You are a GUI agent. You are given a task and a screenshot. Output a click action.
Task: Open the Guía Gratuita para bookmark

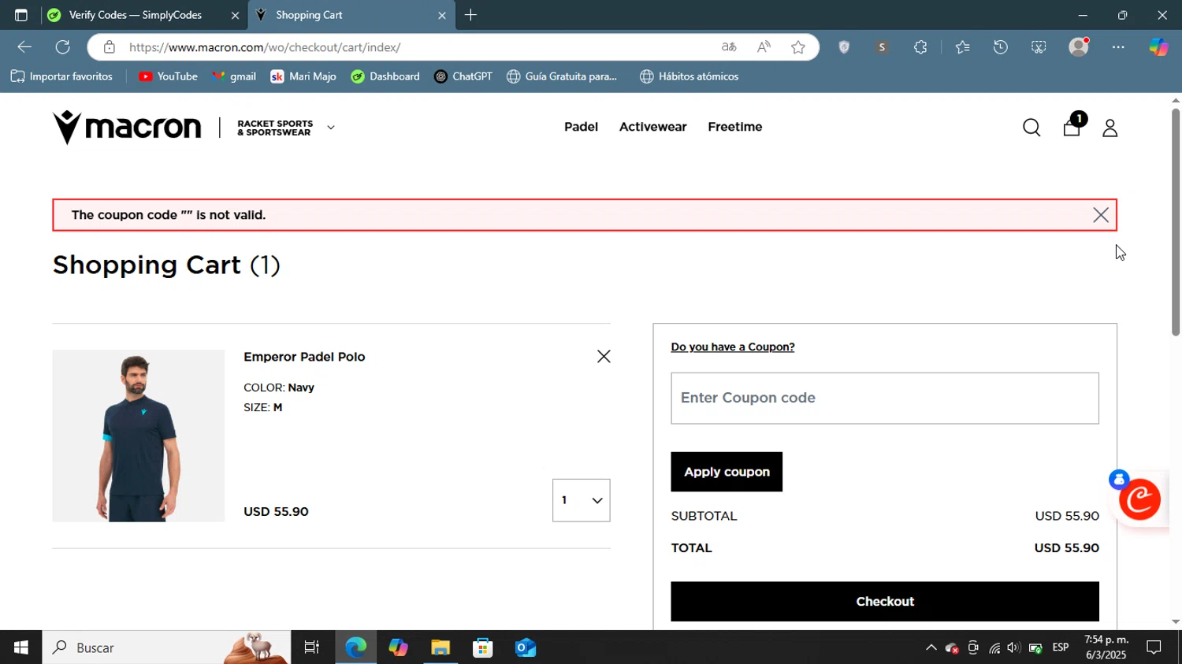pyautogui.click(x=562, y=76)
